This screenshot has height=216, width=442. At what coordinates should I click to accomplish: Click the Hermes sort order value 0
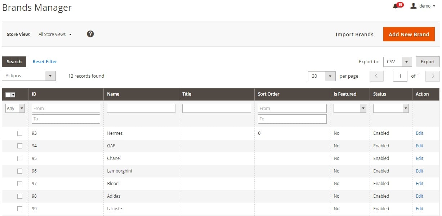click(259, 133)
